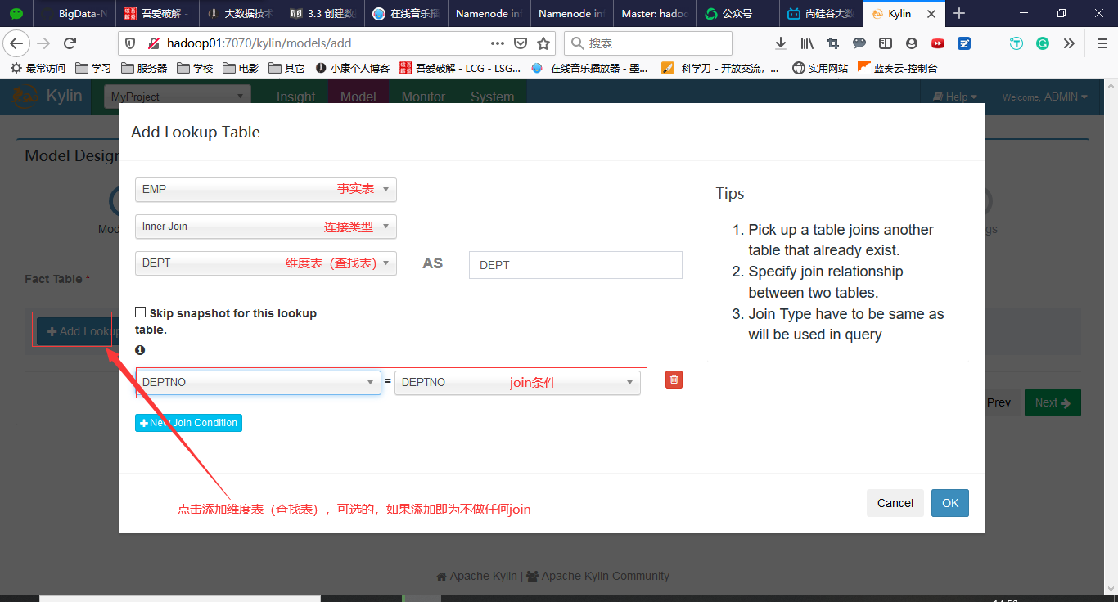
Task: Click the red fast-forward extension icon
Action: 938,43
